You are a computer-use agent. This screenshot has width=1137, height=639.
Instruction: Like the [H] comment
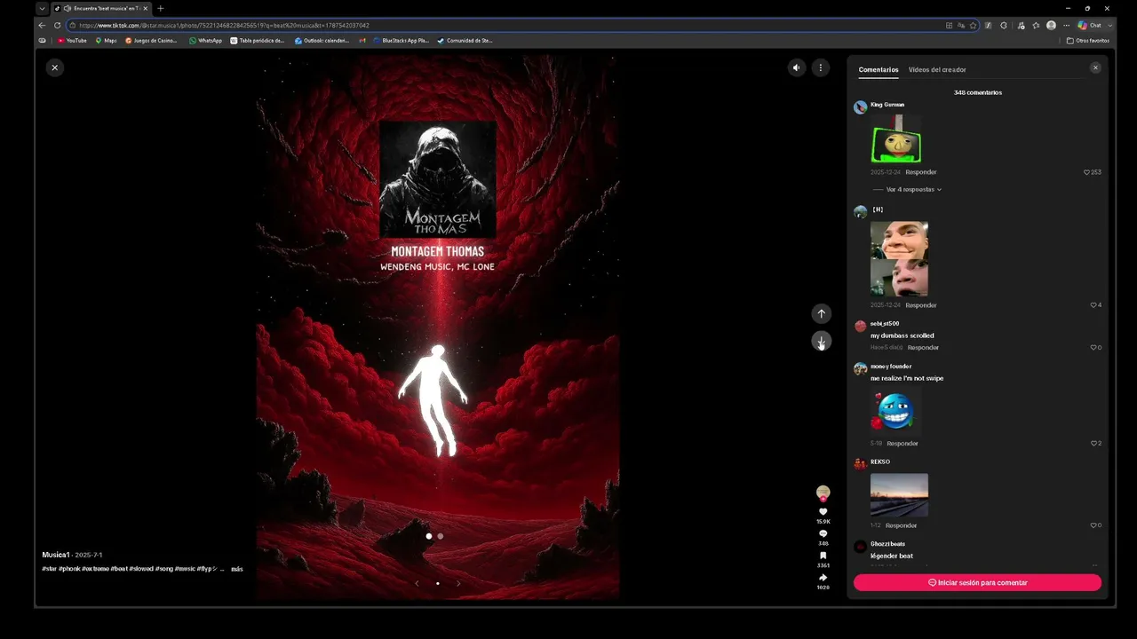coord(1093,305)
